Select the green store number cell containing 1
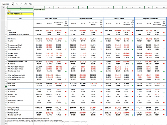Image resolution: width=167 pixels, height=125 pixels. pyautogui.click(x=20, y=9)
